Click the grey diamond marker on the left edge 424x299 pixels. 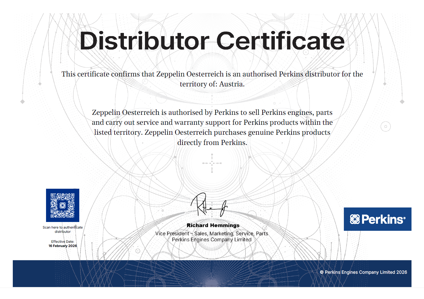point(22,102)
